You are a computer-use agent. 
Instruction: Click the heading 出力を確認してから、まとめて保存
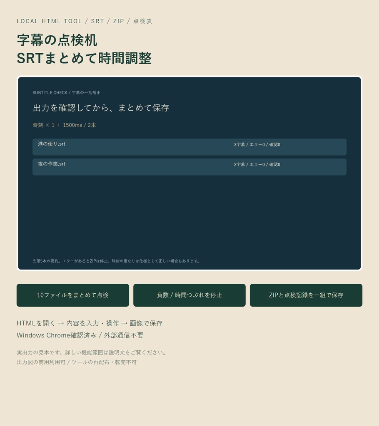pos(101,108)
